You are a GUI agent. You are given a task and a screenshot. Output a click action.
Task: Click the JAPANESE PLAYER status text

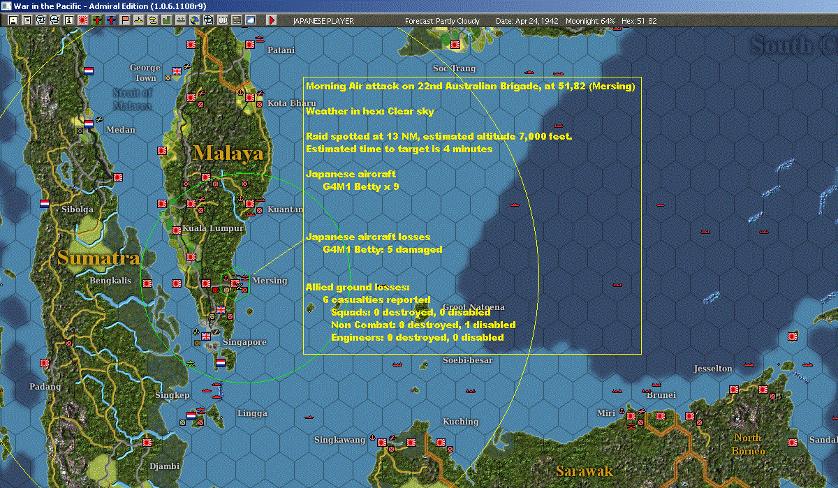(x=323, y=21)
